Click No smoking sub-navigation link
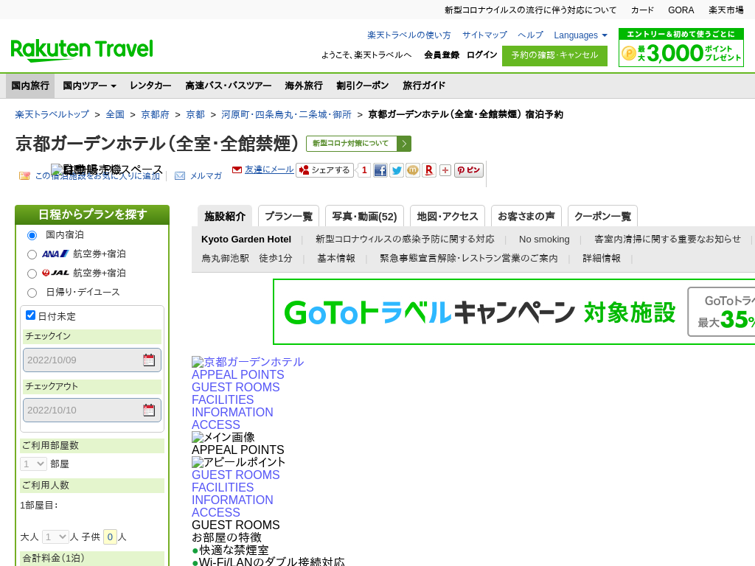 (x=544, y=240)
